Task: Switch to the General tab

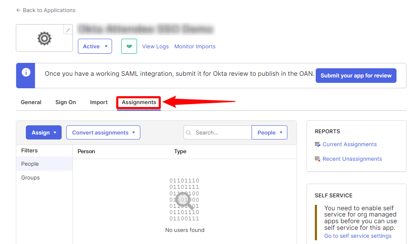Action: point(31,102)
